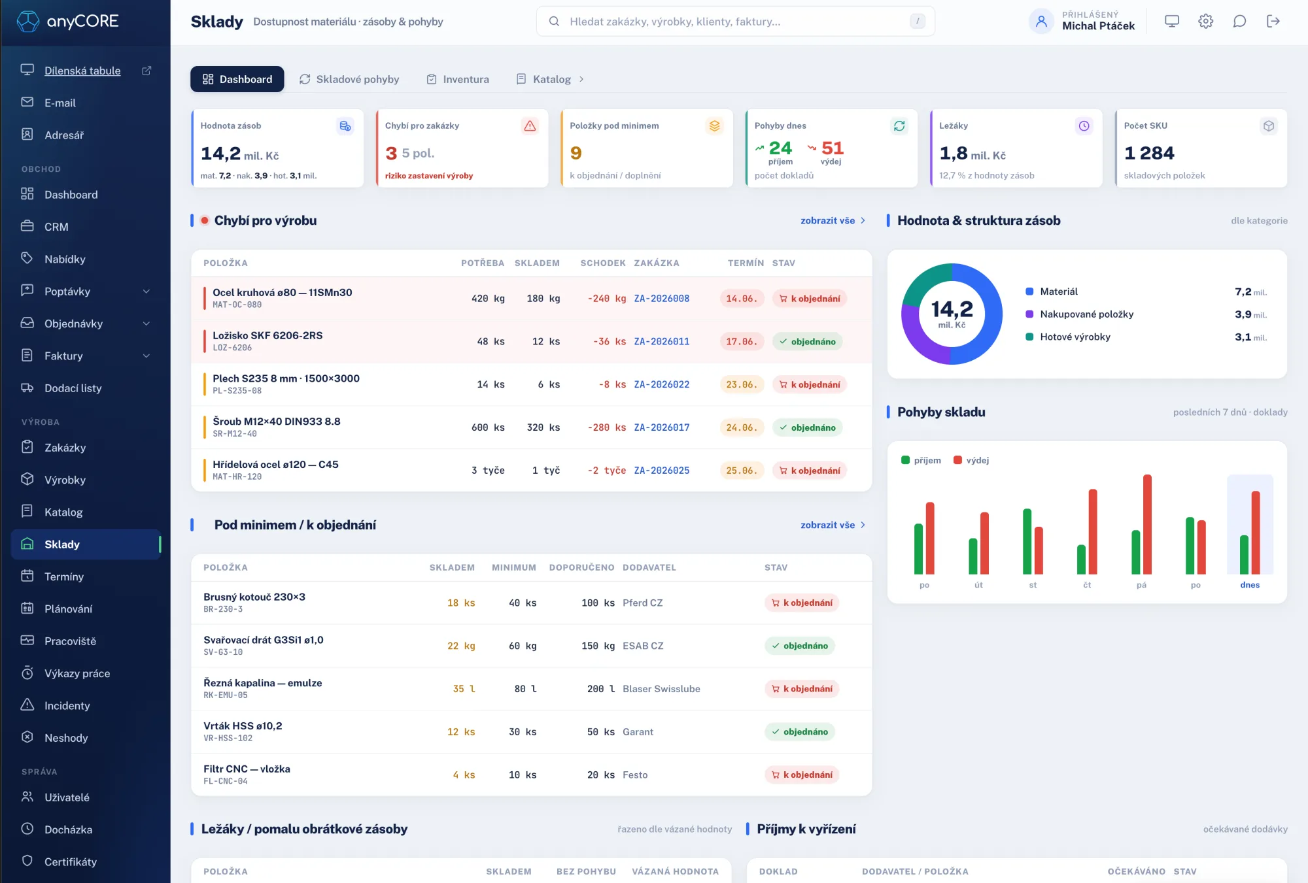Click refresh icon on Pohyby dnes card
This screenshot has height=883, width=1308.
(899, 125)
